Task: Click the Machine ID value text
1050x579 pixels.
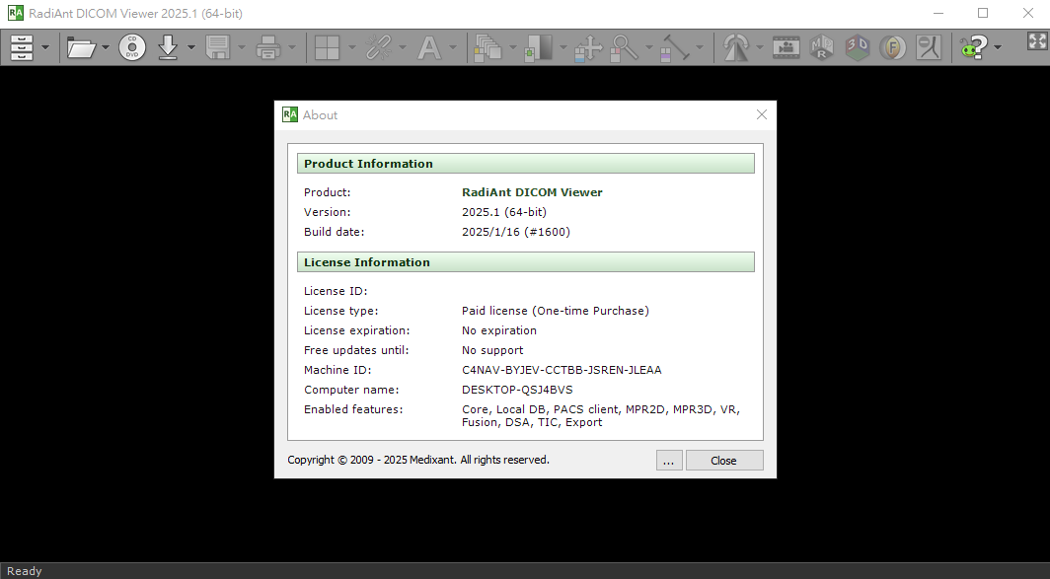Action: tap(562, 370)
